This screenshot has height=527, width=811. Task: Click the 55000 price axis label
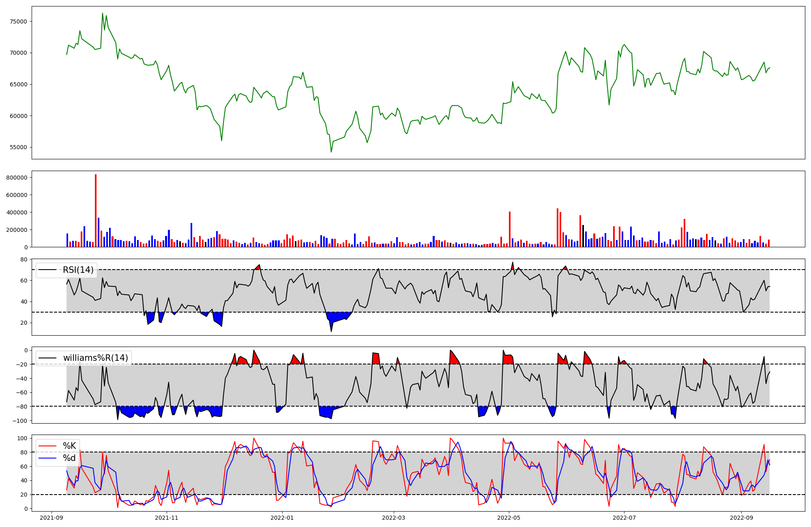click(18, 148)
